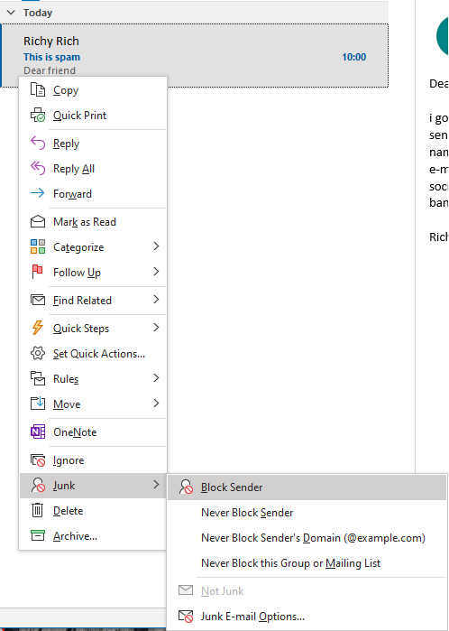449x631 pixels.
Task: Click the Quick Steps lightning icon
Action: coord(37,328)
